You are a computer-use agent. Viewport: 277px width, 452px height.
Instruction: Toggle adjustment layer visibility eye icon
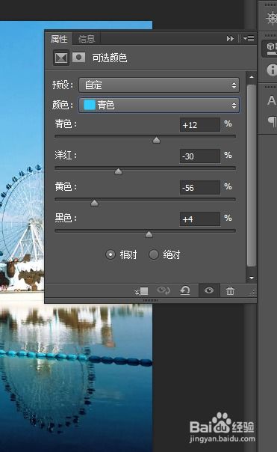(209, 290)
